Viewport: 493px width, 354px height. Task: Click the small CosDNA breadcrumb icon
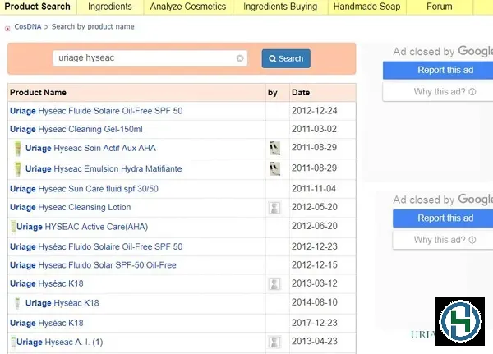(7, 29)
